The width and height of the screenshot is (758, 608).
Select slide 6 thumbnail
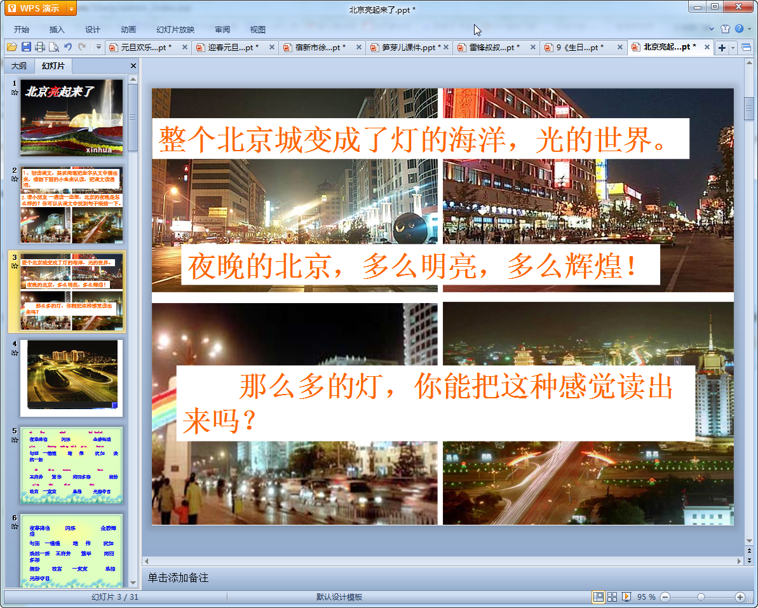pyautogui.click(x=72, y=551)
